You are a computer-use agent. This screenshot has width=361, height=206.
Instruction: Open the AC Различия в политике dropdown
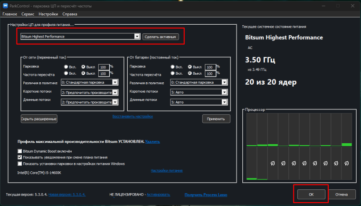90,82
